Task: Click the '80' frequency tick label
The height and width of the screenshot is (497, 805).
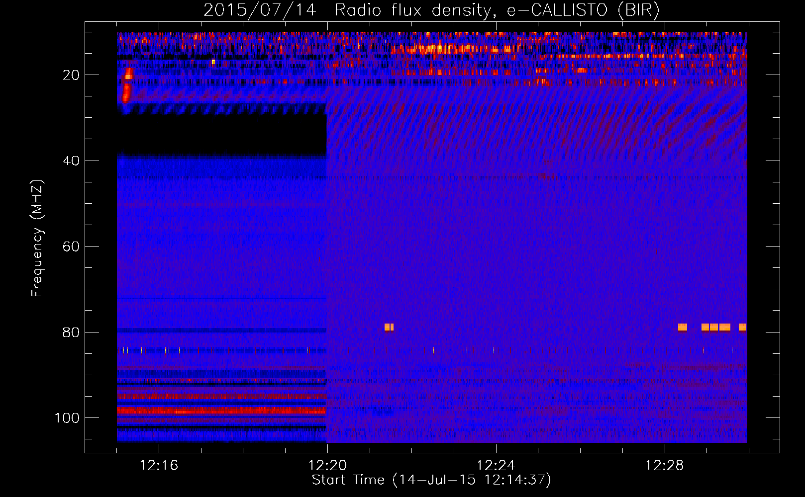Action: pos(71,332)
